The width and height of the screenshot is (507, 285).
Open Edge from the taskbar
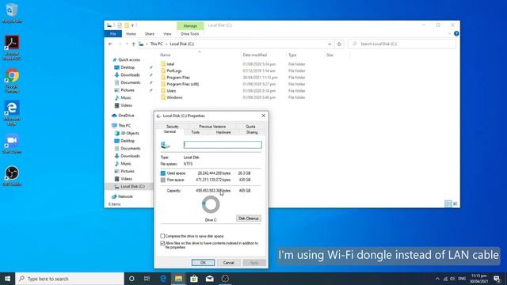coord(163,279)
